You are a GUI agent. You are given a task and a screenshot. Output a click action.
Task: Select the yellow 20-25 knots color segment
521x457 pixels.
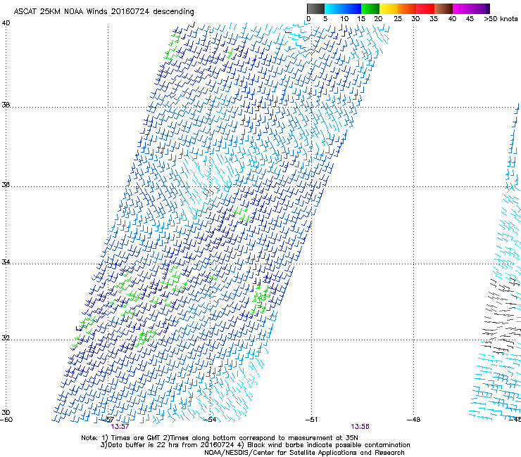[389, 8]
